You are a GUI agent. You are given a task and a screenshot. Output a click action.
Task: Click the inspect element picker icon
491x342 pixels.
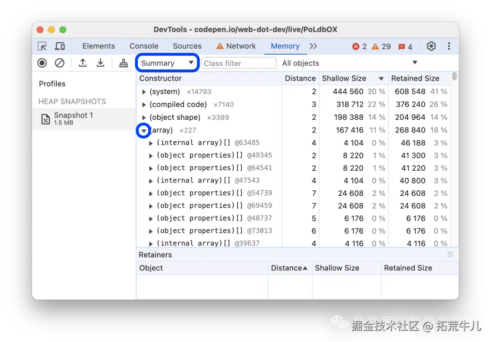42,46
